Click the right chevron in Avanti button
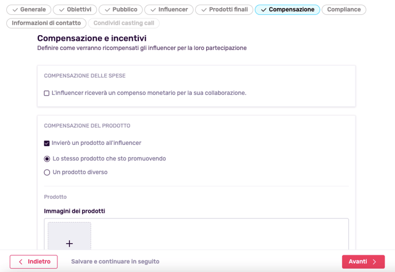The width and height of the screenshot is (395, 272). (374, 262)
